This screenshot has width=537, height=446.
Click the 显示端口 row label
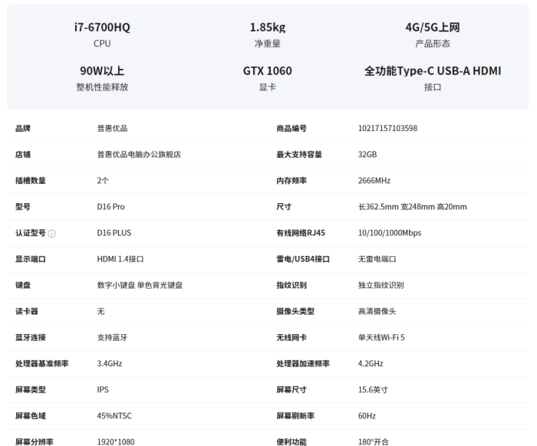point(31,259)
